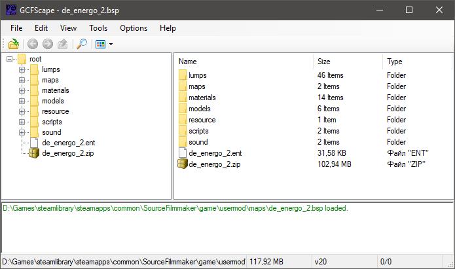Image resolution: width=455 pixels, height=269 pixels.
Task: Click the Search magnifier toolbar icon
Action: click(82, 44)
